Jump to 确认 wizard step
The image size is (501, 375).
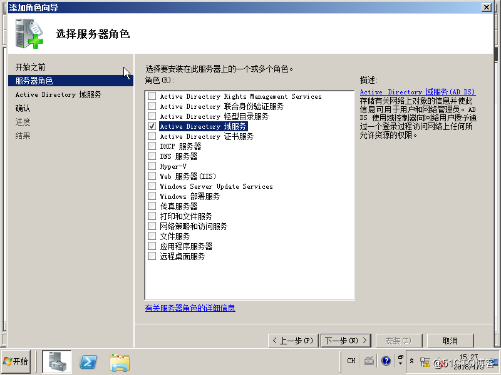(23, 108)
